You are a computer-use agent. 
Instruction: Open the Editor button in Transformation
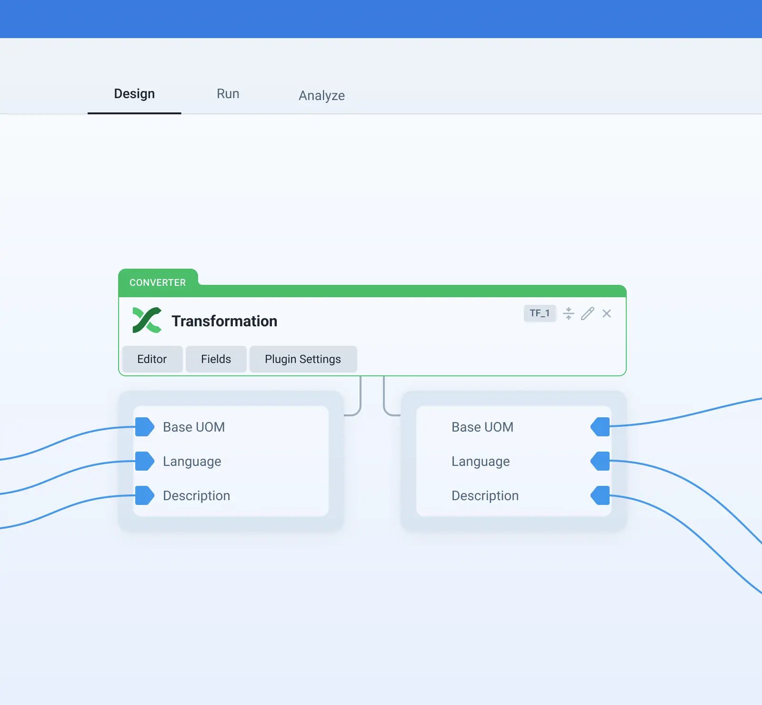tap(152, 359)
